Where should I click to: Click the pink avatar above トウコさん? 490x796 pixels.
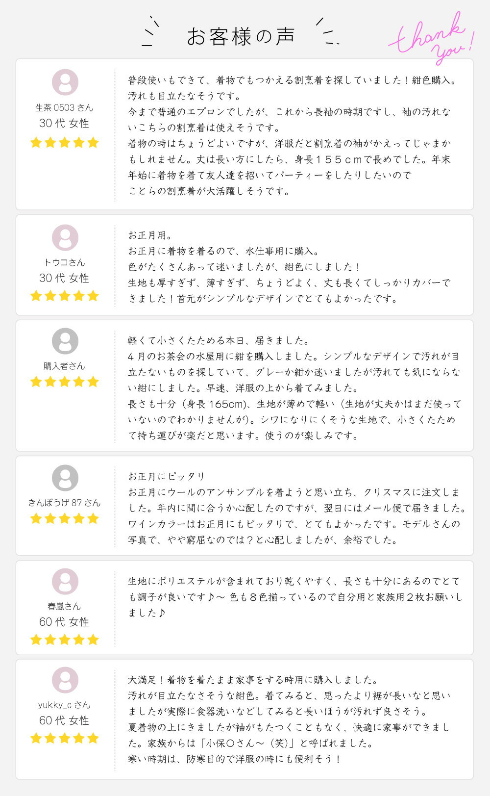click(65, 238)
